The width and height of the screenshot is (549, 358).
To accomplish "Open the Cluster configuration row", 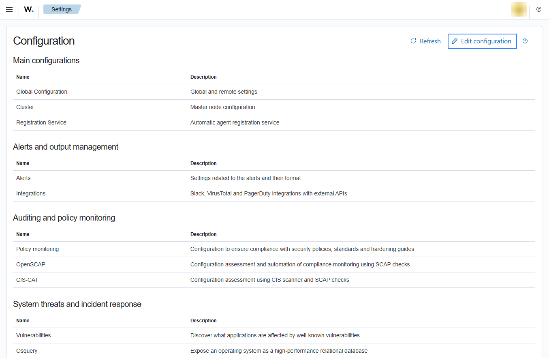I will (x=25, y=107).
